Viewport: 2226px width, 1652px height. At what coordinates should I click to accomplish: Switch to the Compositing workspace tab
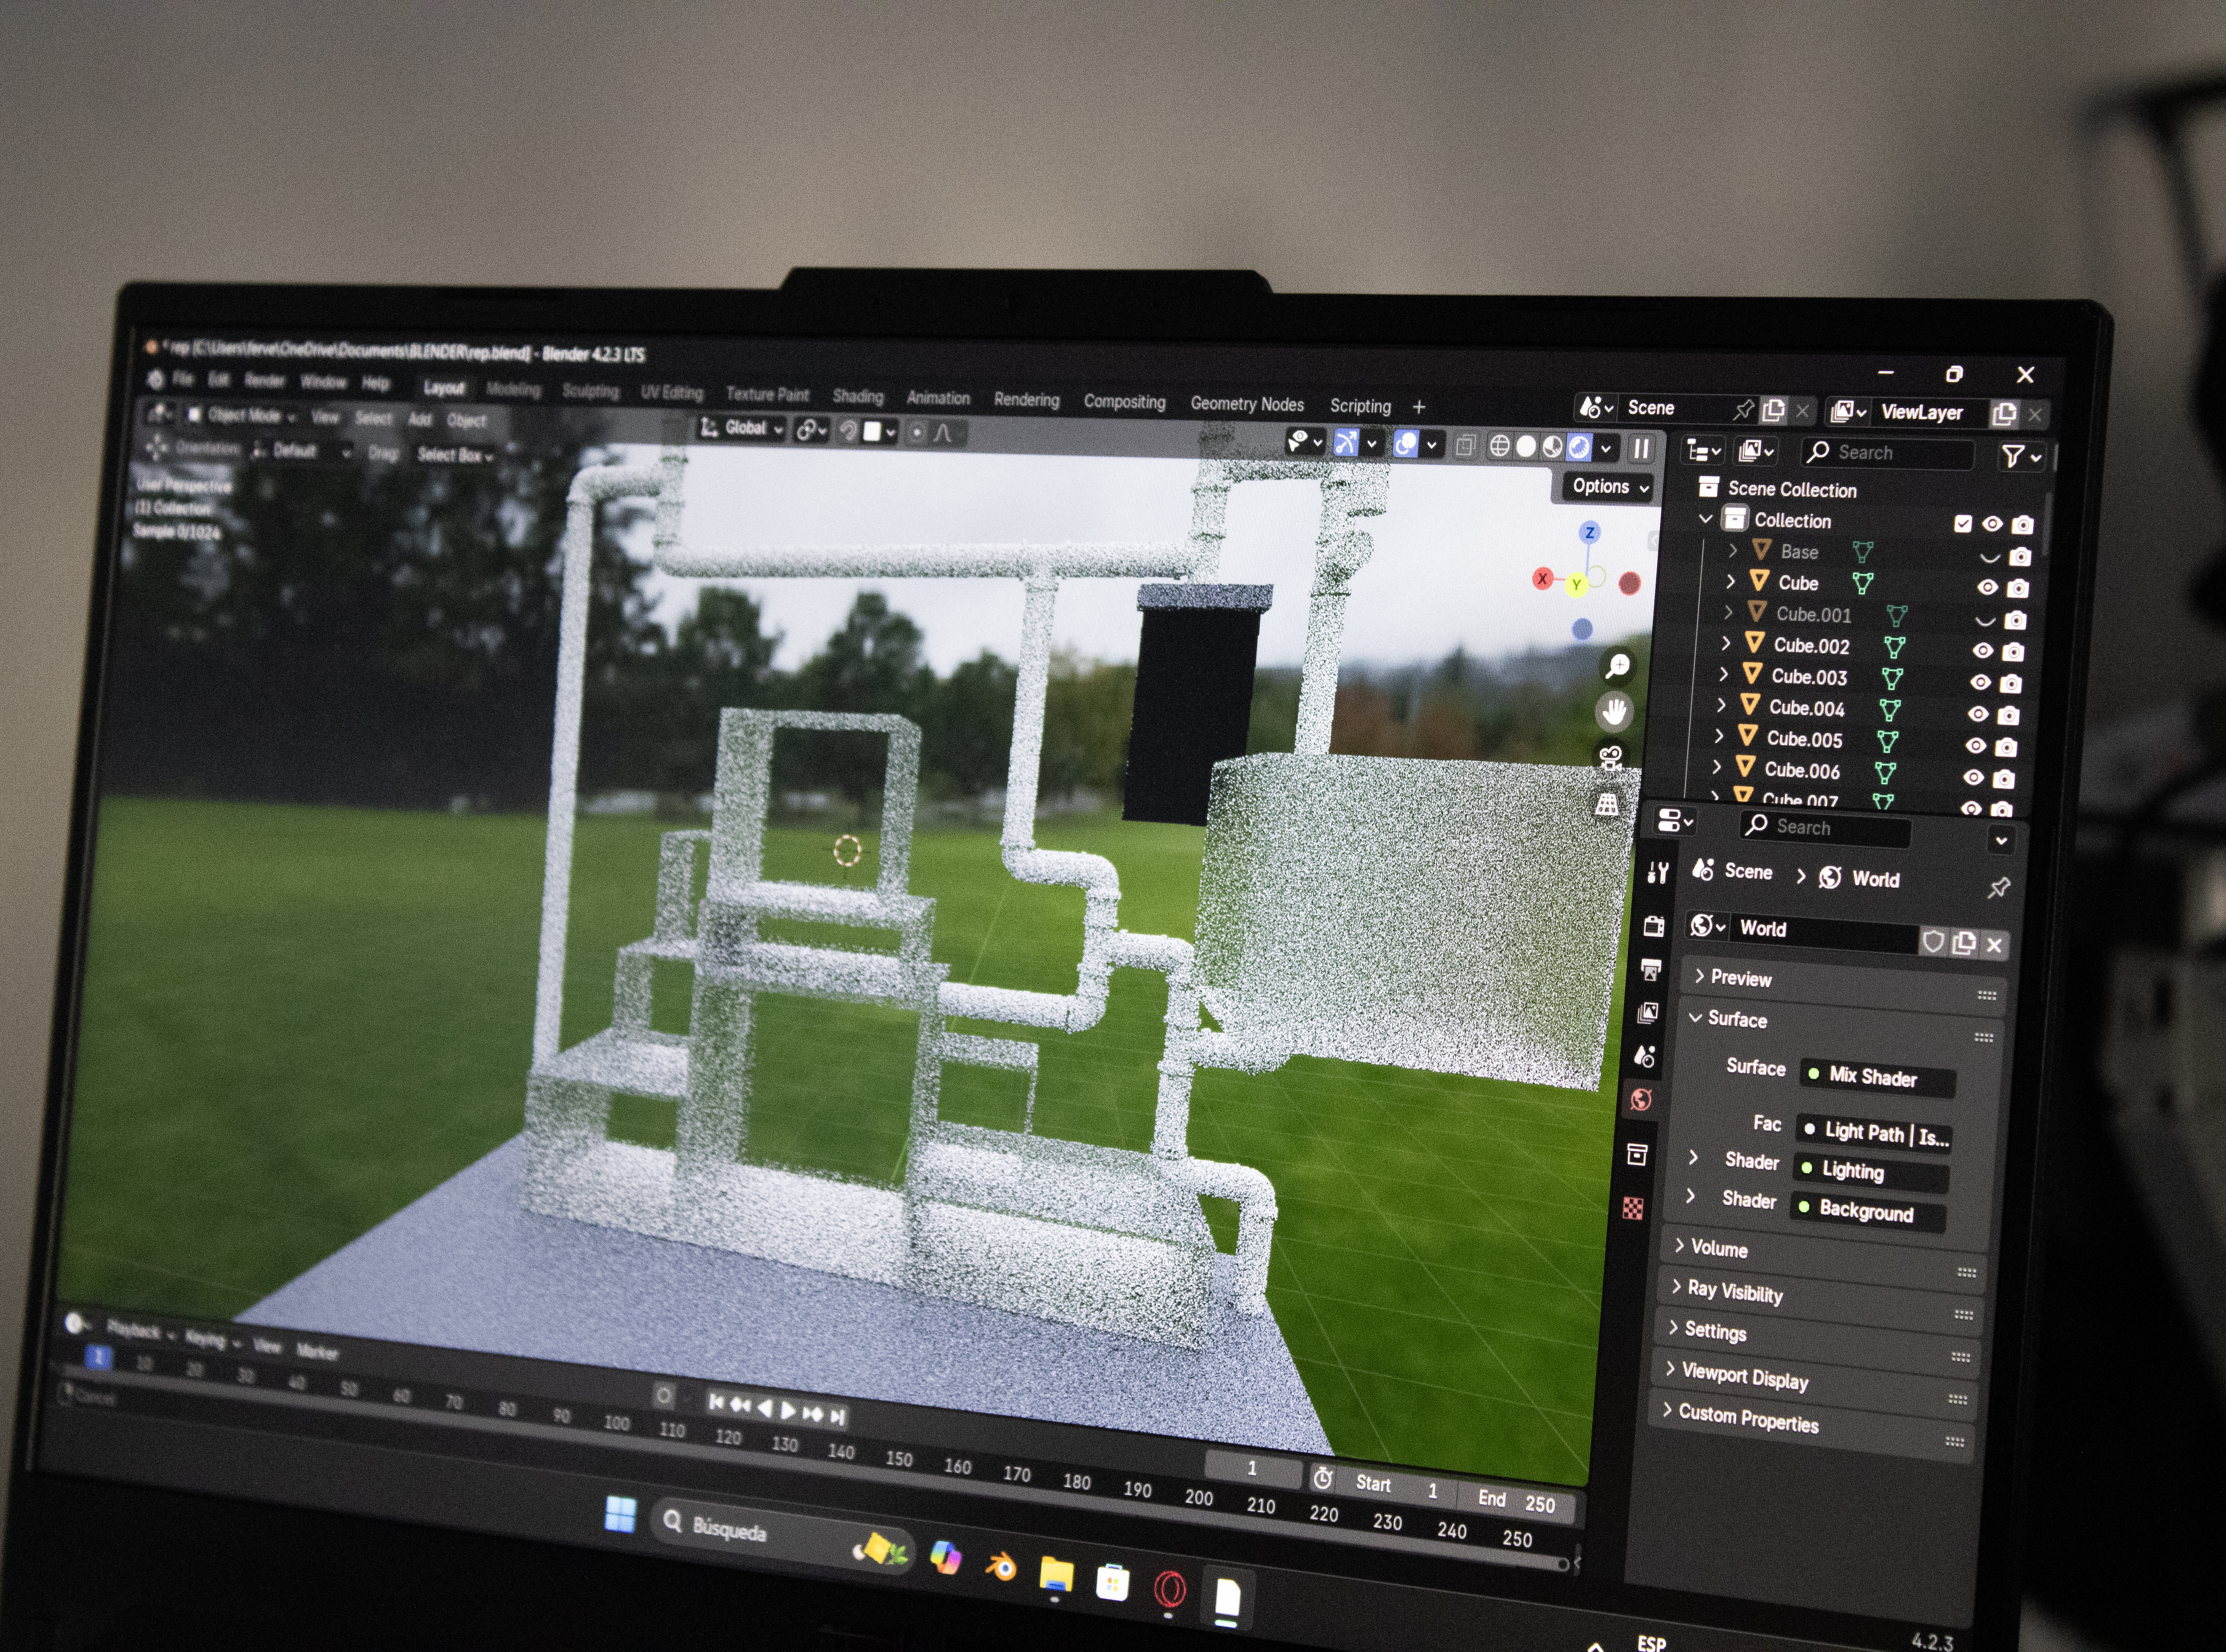point(1125,402)
